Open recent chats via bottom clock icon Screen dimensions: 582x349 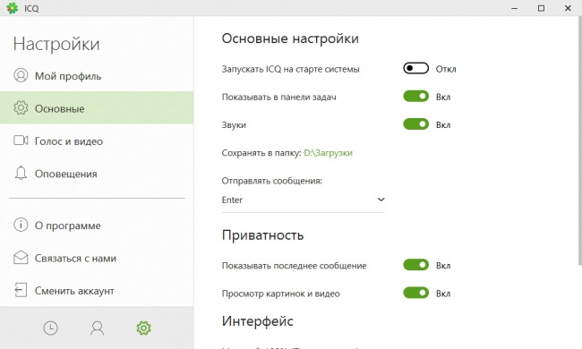click(50, 328)
